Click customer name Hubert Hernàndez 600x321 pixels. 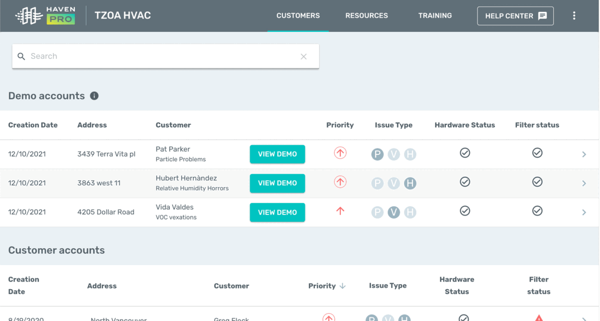tap(186, 178)
